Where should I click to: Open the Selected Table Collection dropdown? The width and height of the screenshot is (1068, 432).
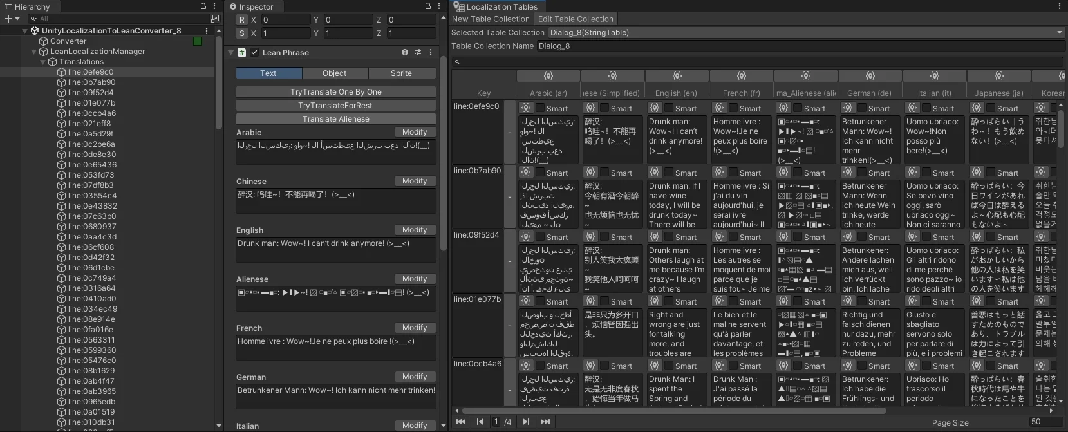coord(806,32)
